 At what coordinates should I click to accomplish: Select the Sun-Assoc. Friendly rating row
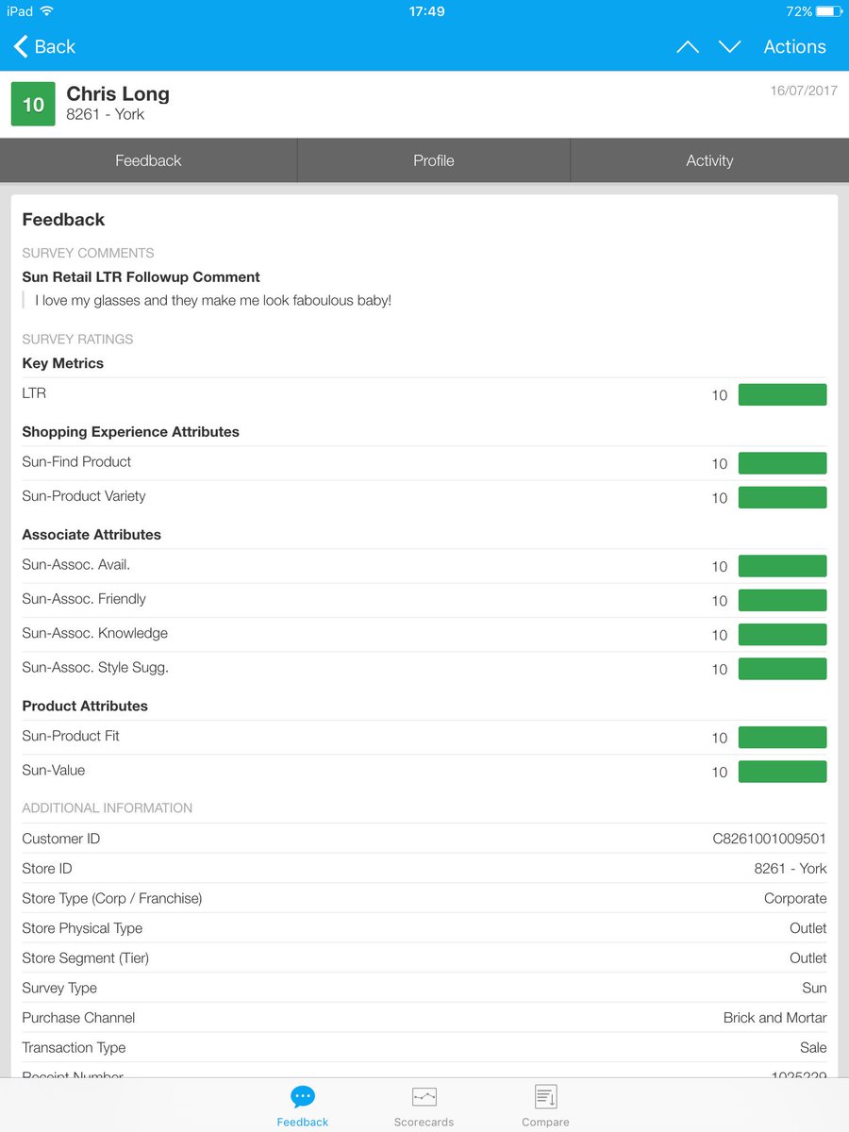(x=424, y=600)
